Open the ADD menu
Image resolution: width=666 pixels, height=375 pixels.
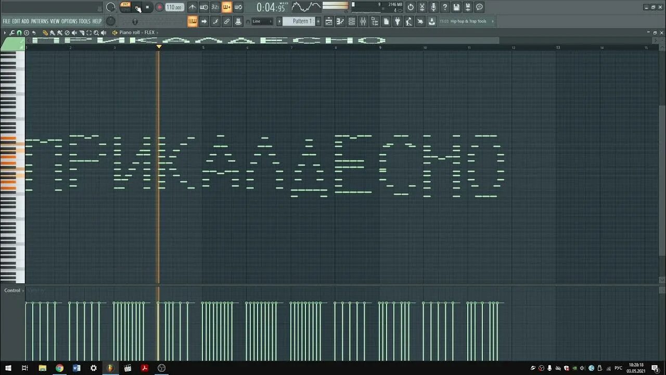(x=25, y=21)
